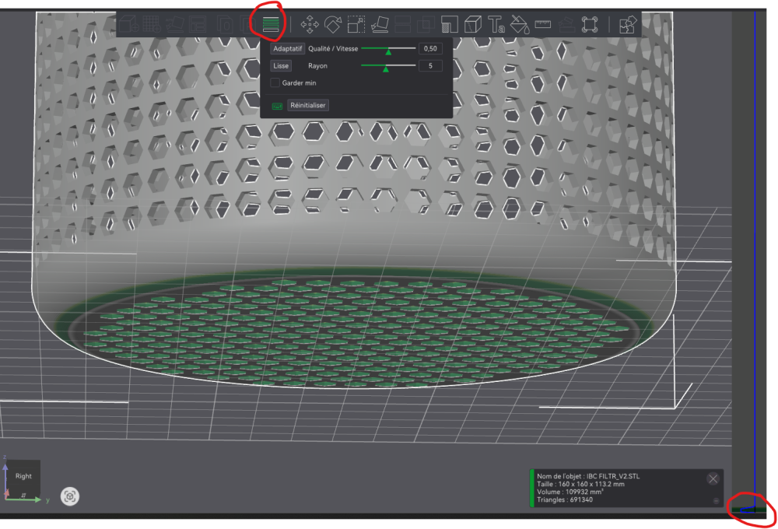Viewport: 778px width, 529px height.
Task: Click the Qualité / Vitesse slider
Action: click(387, 49)
